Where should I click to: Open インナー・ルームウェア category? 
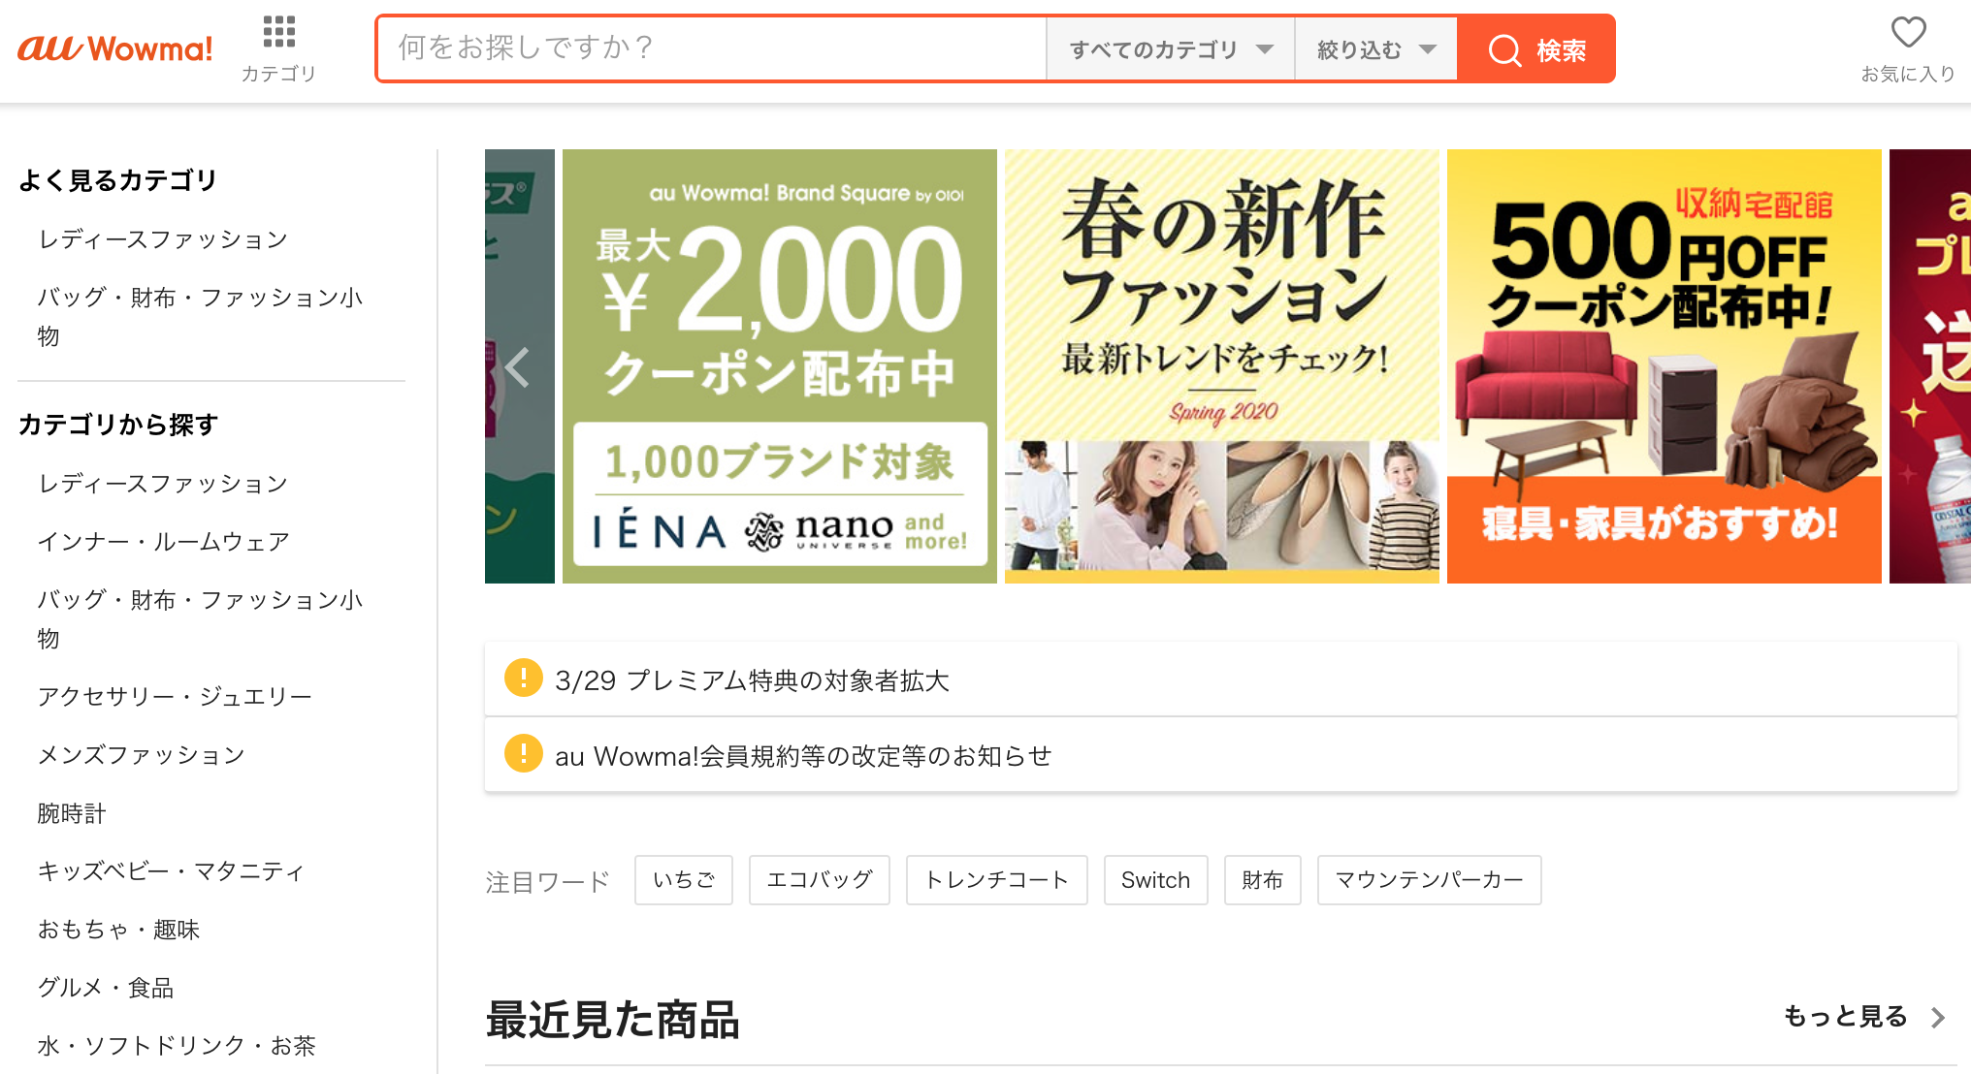tap(163, 542)
